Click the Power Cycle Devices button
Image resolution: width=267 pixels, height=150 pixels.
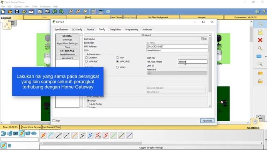[x=31, y=127]
